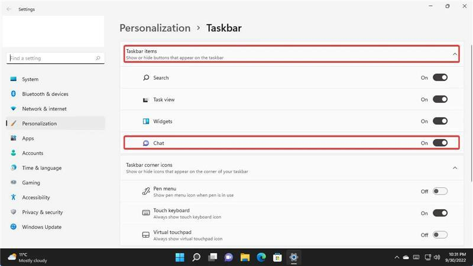Open Windows Update settings
Image resolution: width=473 pixels, height=266 pixels.
56,227
